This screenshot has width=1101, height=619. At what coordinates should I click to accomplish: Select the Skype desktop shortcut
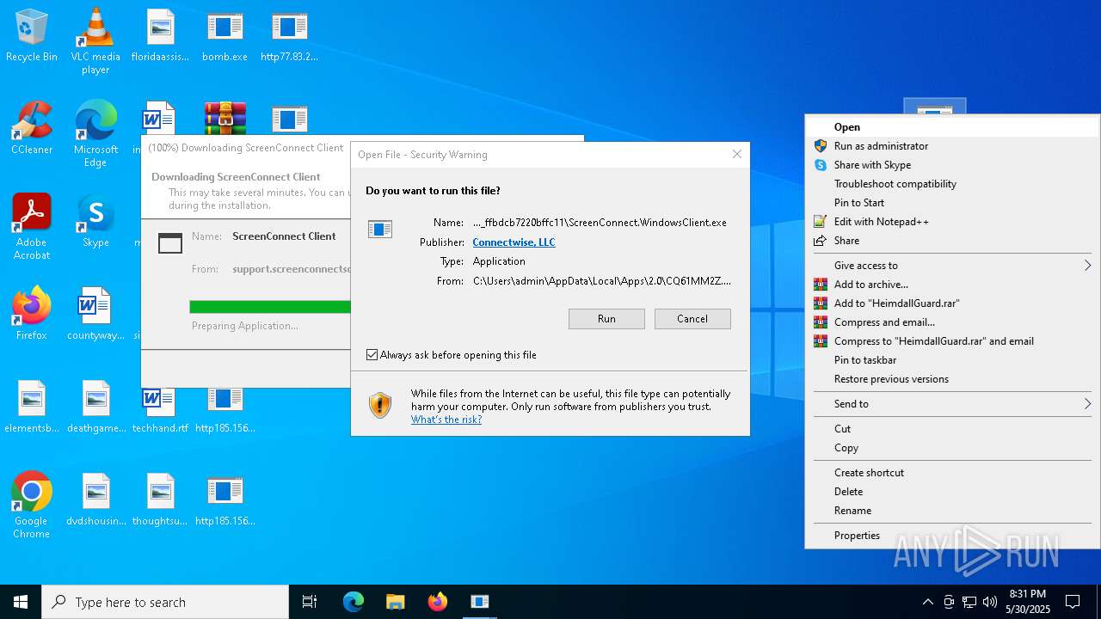coord(95,222)
